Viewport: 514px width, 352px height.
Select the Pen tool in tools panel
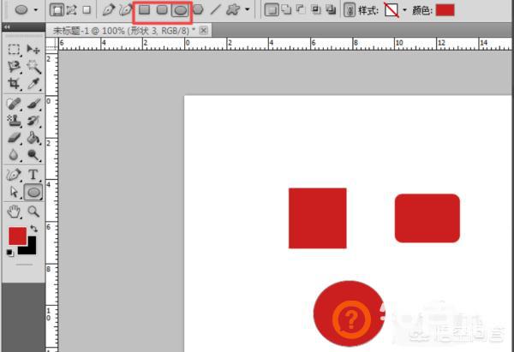[14, 175]
